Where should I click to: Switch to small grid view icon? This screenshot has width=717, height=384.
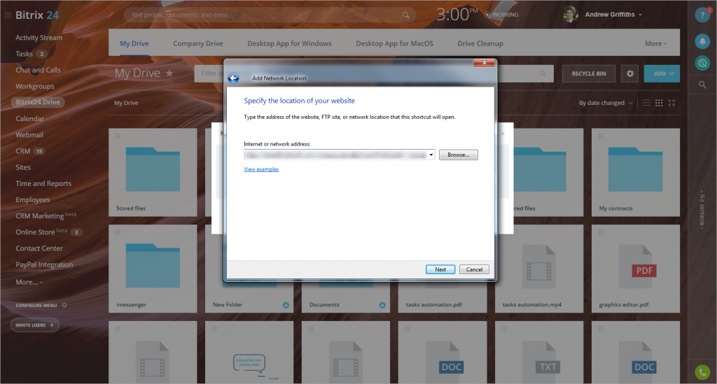click(659, 103)
